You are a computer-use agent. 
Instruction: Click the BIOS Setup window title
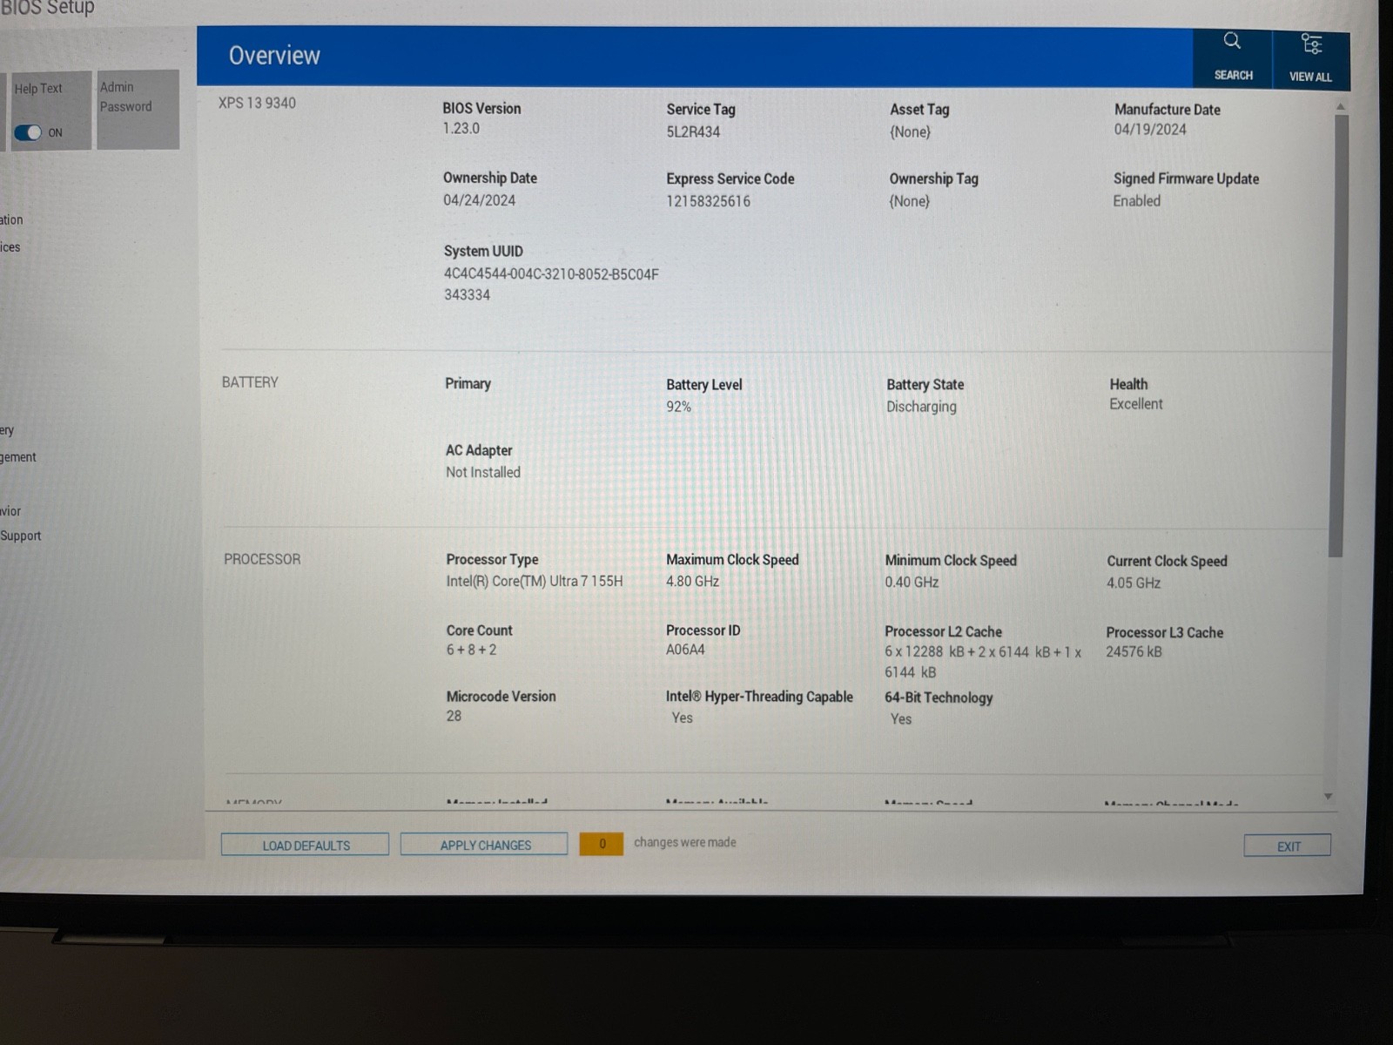47,7
